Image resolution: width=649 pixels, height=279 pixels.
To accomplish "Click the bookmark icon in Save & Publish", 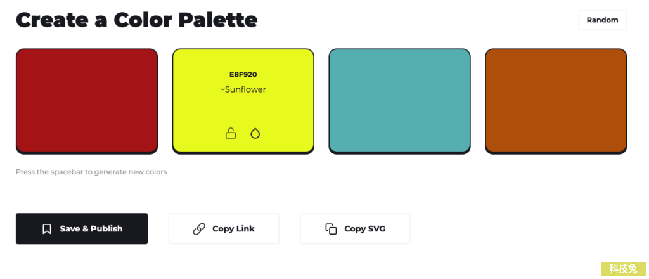I will coord(47,229).
